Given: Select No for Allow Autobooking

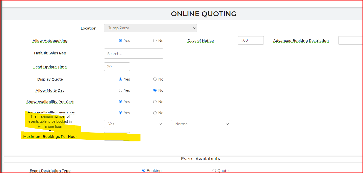Looking at the screenshot, I should (155, 41).
